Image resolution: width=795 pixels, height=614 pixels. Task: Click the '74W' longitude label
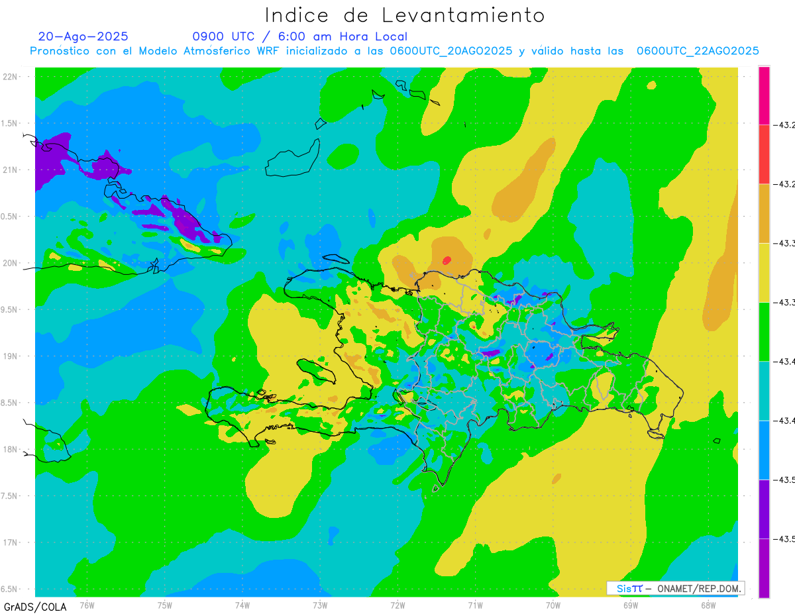[242, 604]
